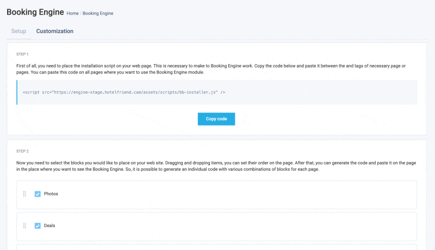Click the Booking Engine breadcrumb link
This screenshot has width=435, height=250.
pyautogui.click(x=98, y=13)
